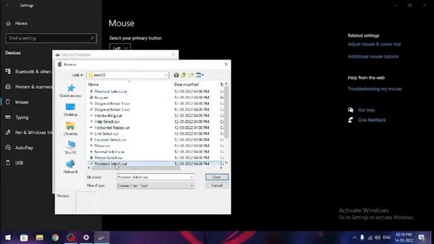Open the View menu button in Browse dialog

point(199,75)
